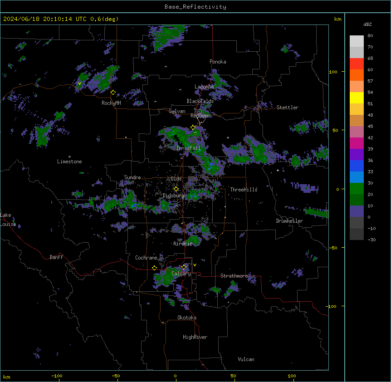Click the white plus marker west of Drumheller
The width and height of the screenshot is (391, 382).
[x=278, y=170]
